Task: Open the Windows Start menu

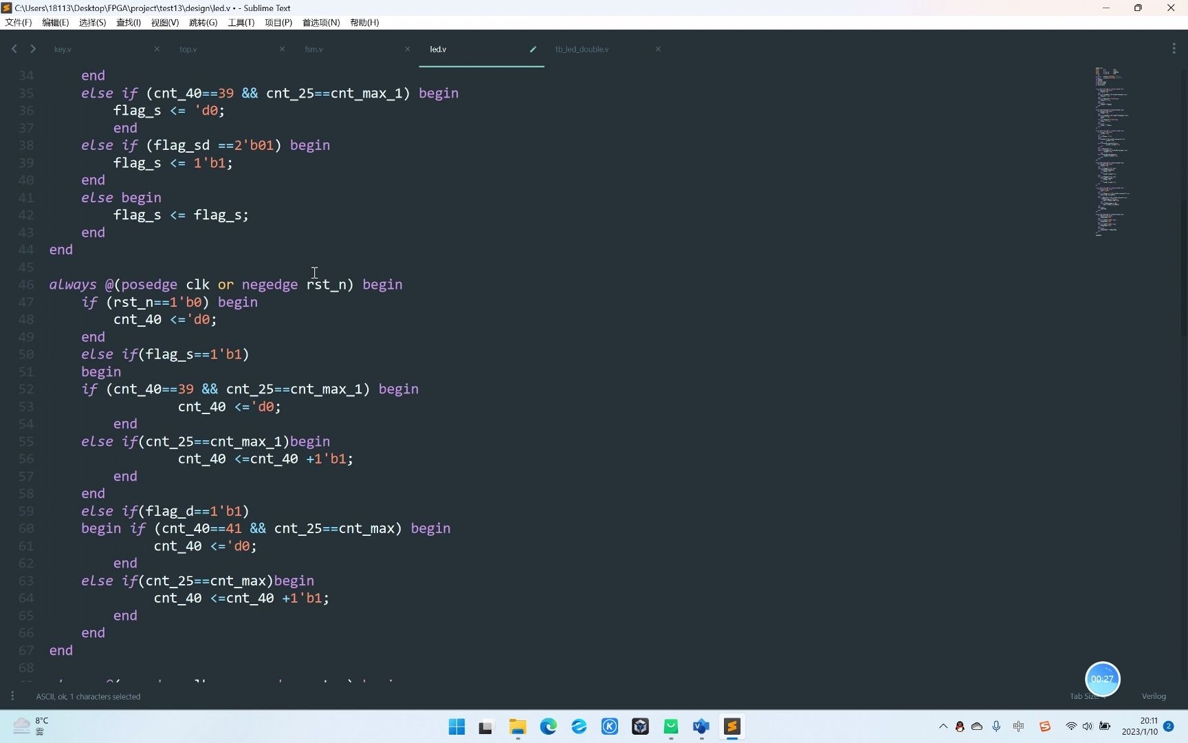Action: (x=456, y=726)
